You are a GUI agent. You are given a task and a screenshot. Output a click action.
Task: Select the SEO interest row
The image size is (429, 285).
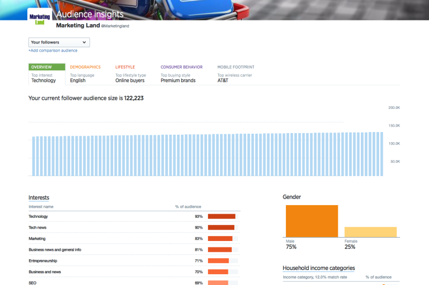[135, 282]
